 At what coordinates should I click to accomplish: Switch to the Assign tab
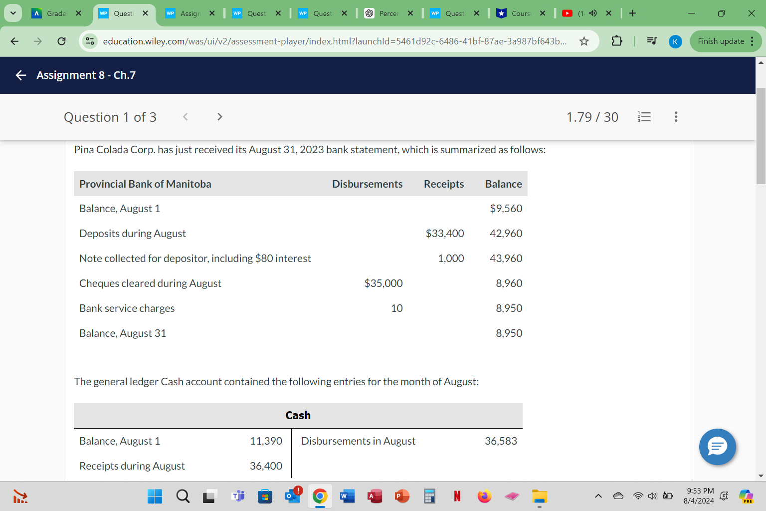tap(190, 13)
